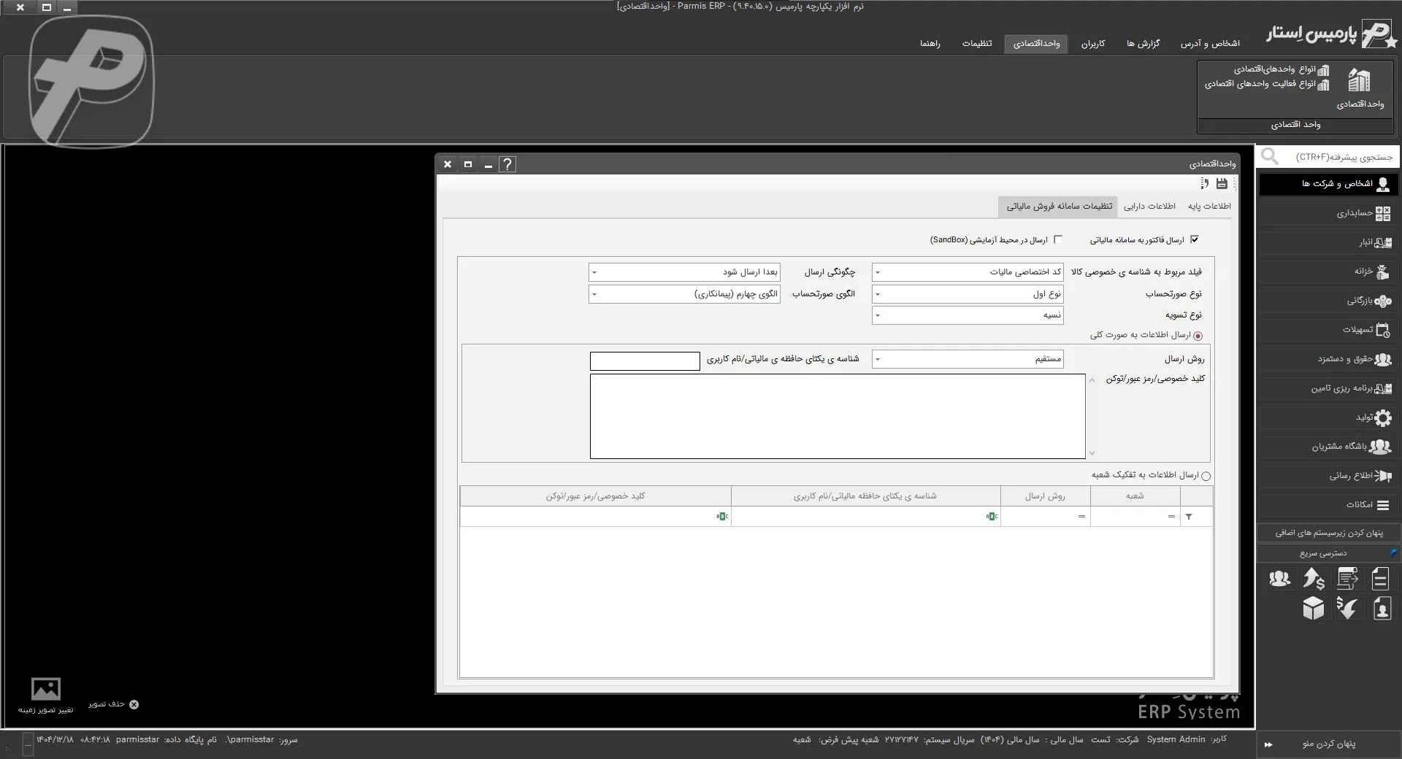Click the invoice-with-arrow quick-access icon
This screenshot has width=1402, height=759.
click(1347, 579)
